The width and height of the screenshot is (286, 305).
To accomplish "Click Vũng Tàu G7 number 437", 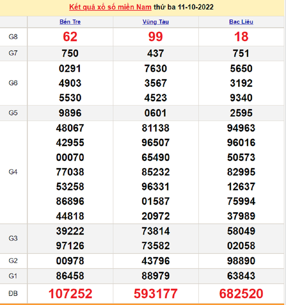I will tap(156, 53).
